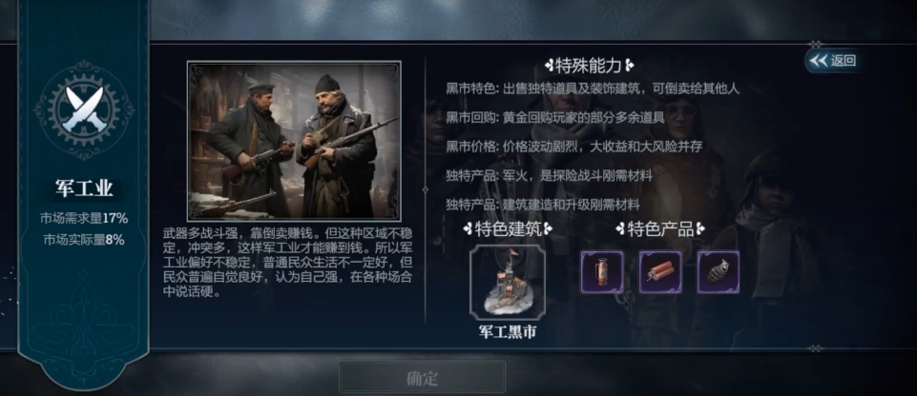Tap the red canister product icon
This screenshot has height=396, width=917.
[602, 272]
